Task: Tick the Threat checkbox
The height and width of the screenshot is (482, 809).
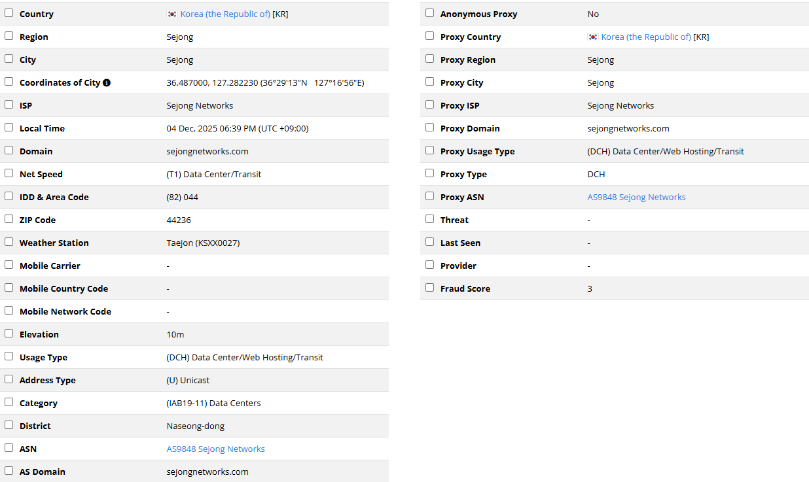Action: pos(430,219)
